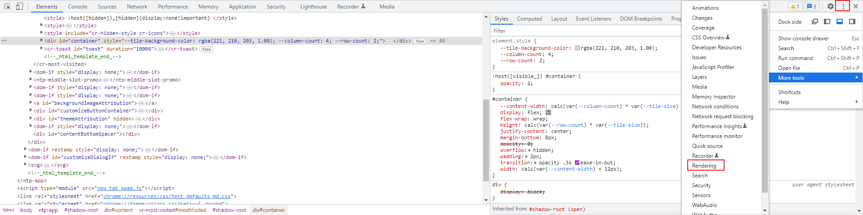Expand the div#container element node
The width and height of the screenshot is (863, 215).
[41, 41]
